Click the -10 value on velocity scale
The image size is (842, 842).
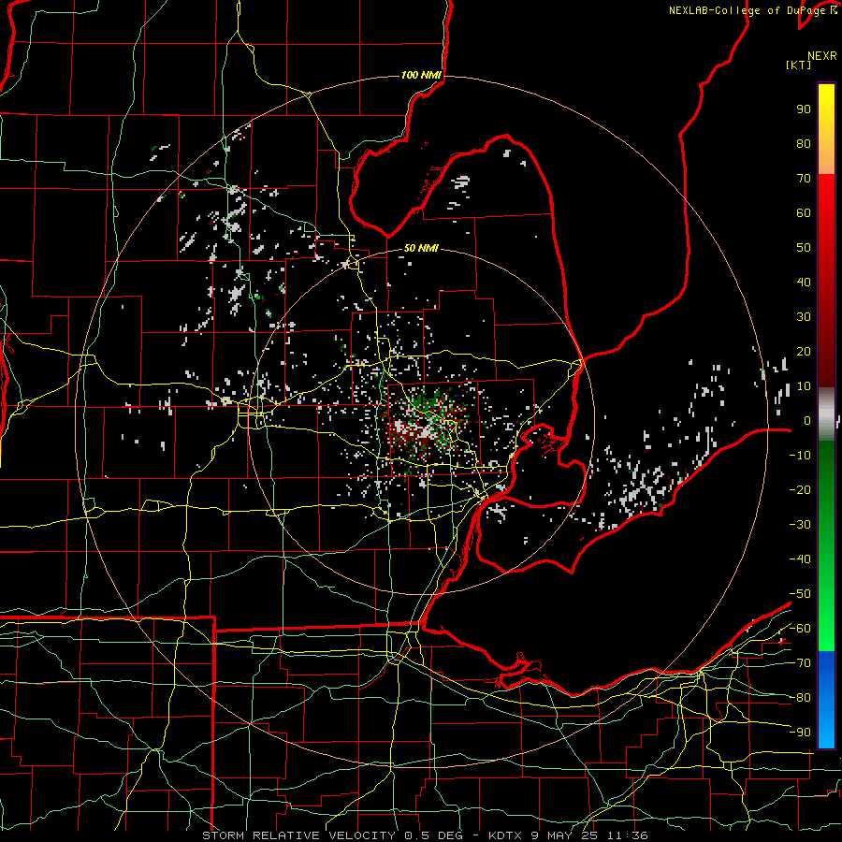[x=800, y=456]
